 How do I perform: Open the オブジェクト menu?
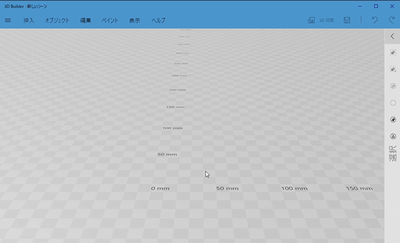click(57, 21)
